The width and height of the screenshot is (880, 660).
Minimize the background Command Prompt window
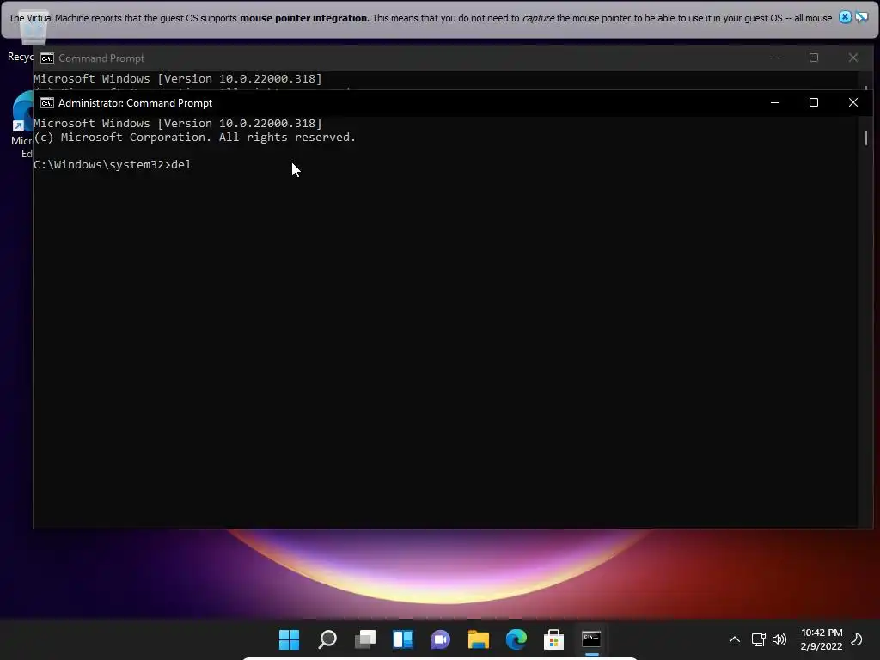pos(775,58)
